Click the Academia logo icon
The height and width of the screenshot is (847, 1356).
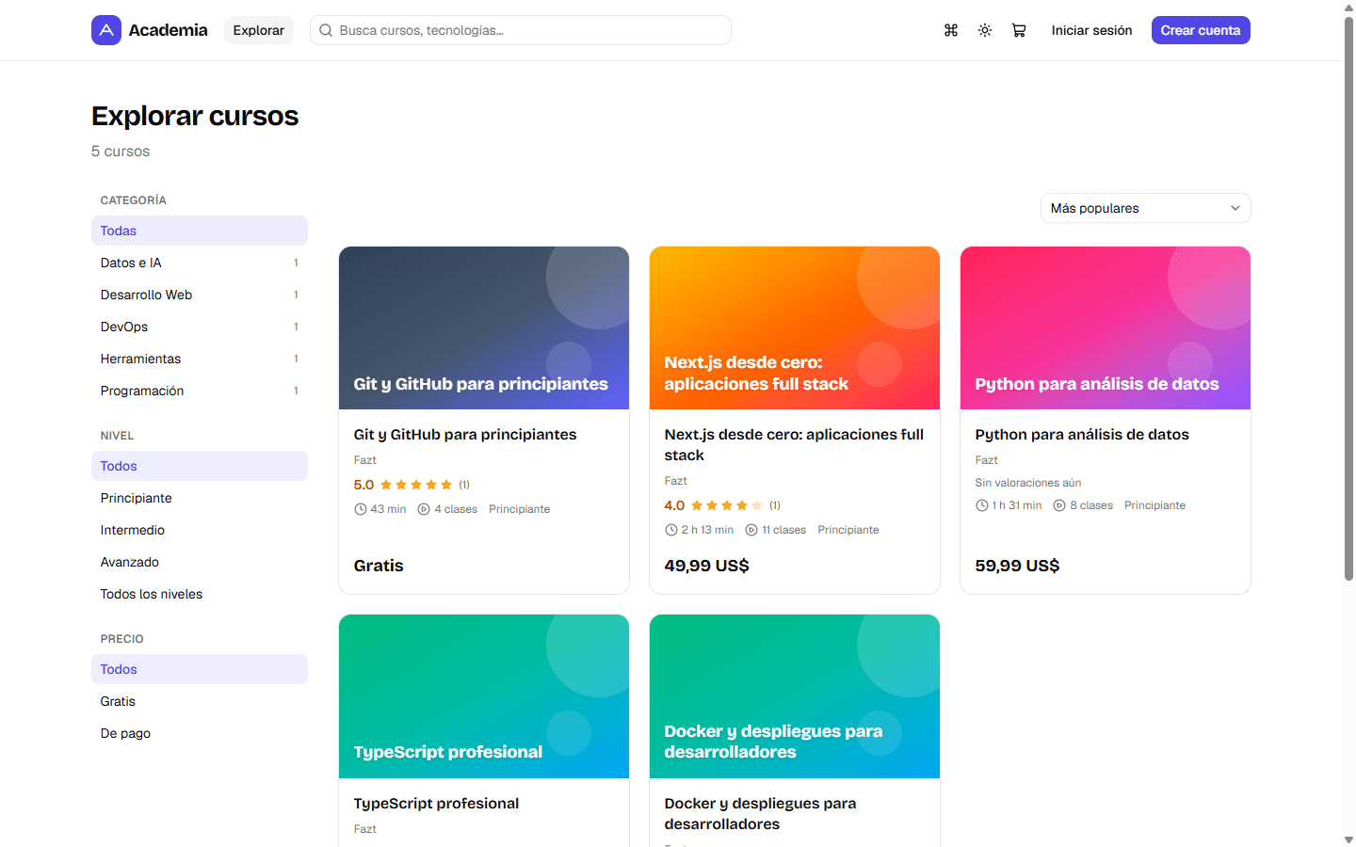pyautogui.click(x=106, y=30)
